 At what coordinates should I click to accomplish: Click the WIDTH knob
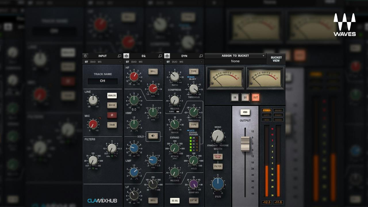[218, 136]
